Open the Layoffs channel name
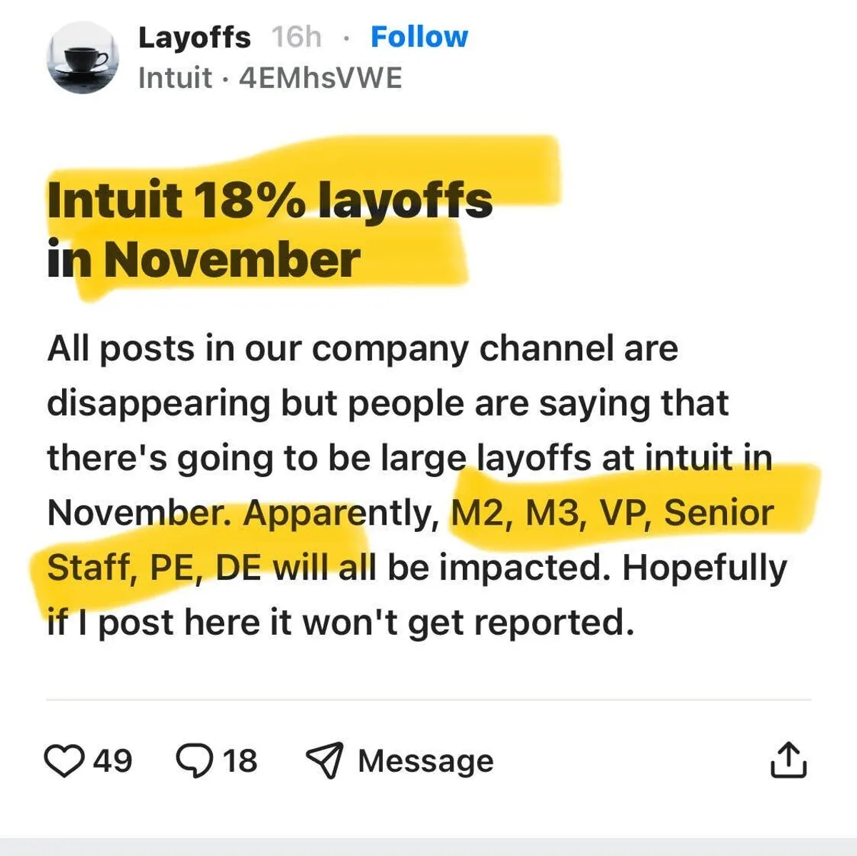Image resolution: width=857 pixels, height=856 pixels. click(x=194, y=37)
